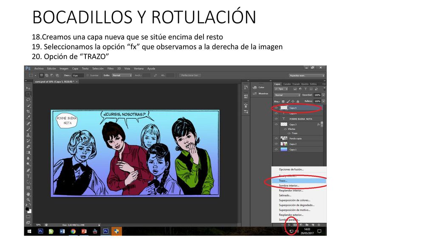Hide the Capa 3 layer
Viewport: 435px width, 245px height.
coord(276,125)
